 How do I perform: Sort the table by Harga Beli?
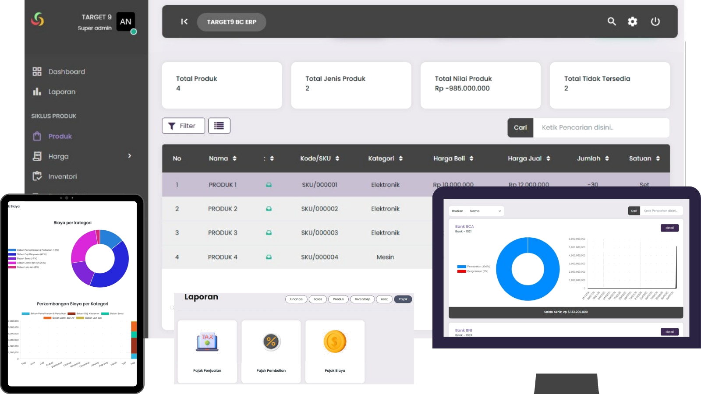(471, 158)
